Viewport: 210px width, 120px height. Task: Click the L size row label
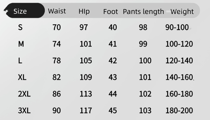click(20, 61)
